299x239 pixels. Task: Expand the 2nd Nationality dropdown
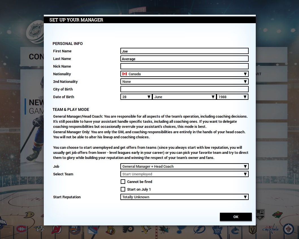pos(184,82)
